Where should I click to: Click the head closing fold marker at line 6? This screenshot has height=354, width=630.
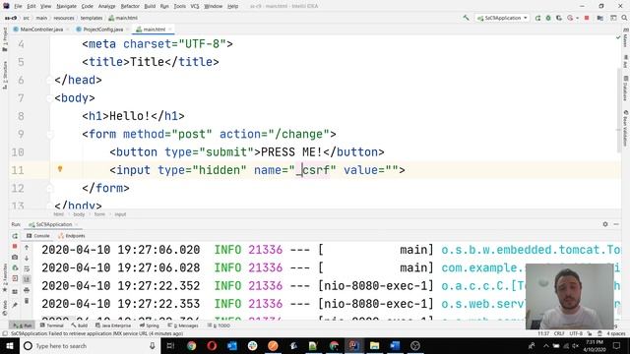[x=50, y=80]
